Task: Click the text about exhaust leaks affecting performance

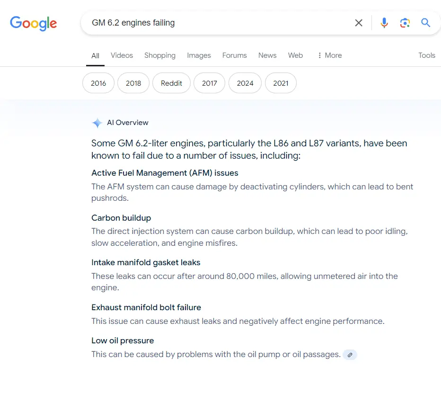Action: tap(238, 322)
